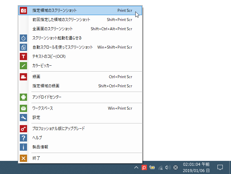231x174 pixels.
Task: Open カラーピッカー from the menu
Action: (x=80, y=66)
